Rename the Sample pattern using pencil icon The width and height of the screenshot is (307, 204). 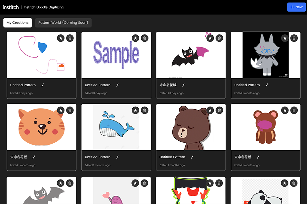pos(117,85)
